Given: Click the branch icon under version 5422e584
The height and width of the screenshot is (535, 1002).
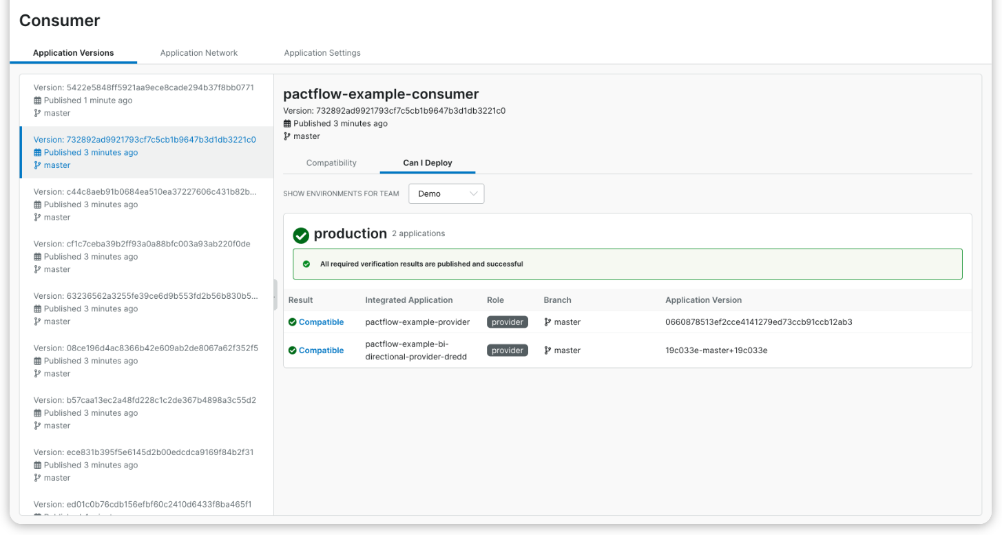Looking at the screenshot, I should [37, 113].
